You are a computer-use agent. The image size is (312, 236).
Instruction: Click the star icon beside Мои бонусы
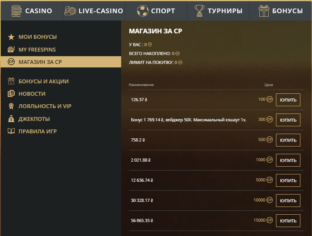click(11, 37)
